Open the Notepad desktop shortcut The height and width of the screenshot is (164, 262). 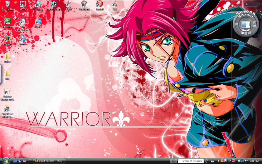38,5
